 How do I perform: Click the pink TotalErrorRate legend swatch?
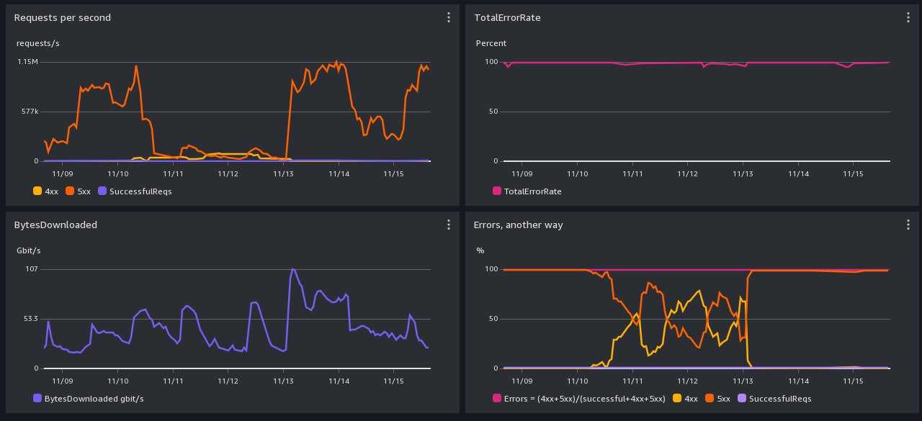pos(497,191)
